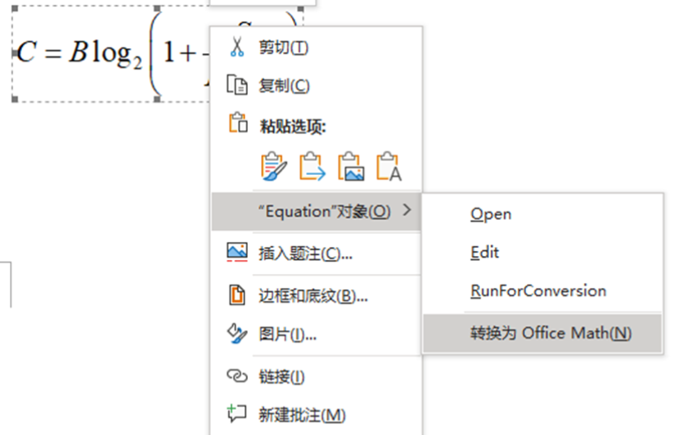Screen dimensions: 683x435
Task: Click the equation's bottom-left resize handle
Action: tap(15, 100)
